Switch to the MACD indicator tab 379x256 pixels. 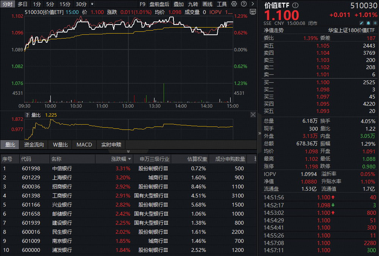pyautogui.click(x=84, y=145)
